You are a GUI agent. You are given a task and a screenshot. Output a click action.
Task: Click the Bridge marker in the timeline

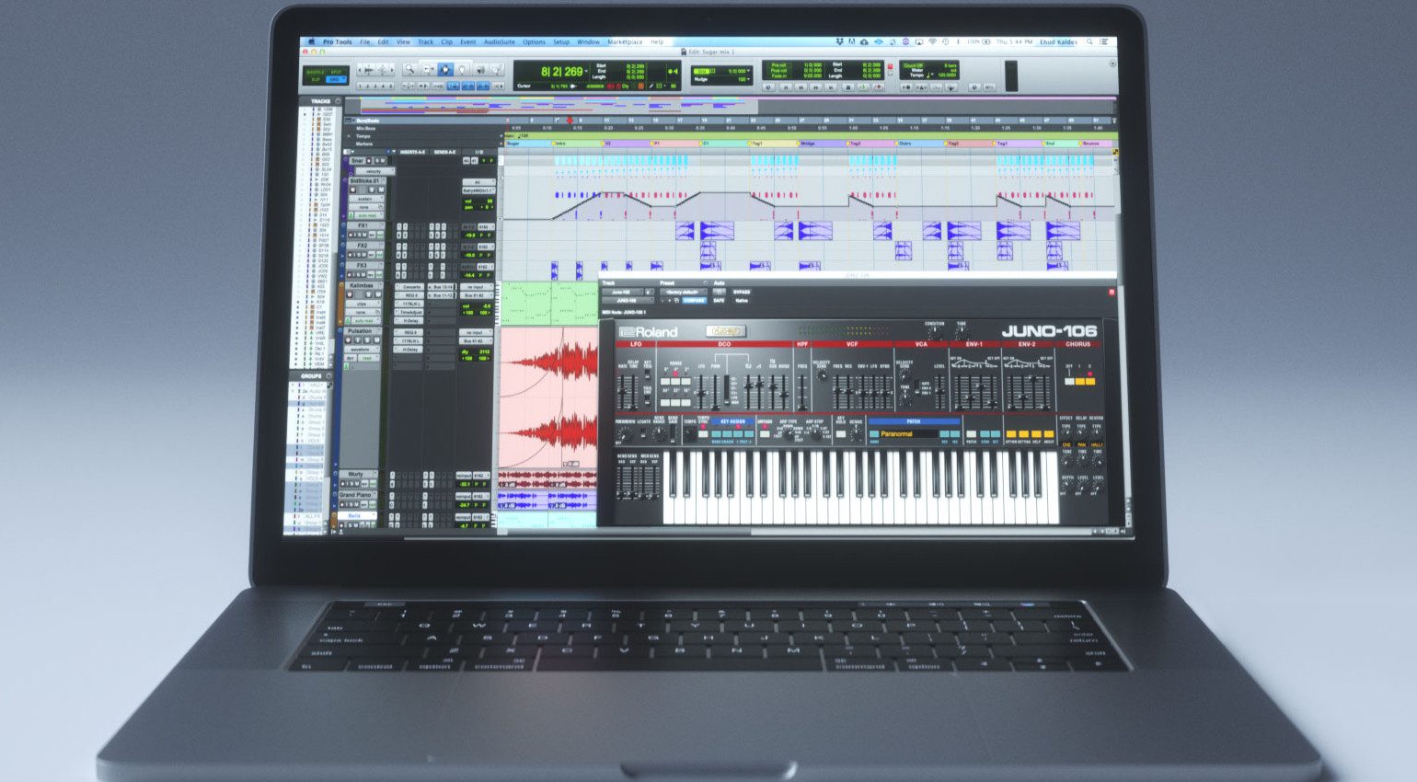click(x=808, y=144)
